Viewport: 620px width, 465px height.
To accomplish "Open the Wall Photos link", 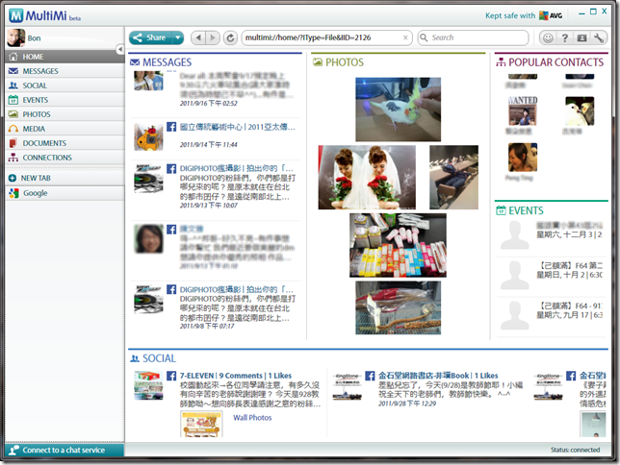I will coord(252,418).
